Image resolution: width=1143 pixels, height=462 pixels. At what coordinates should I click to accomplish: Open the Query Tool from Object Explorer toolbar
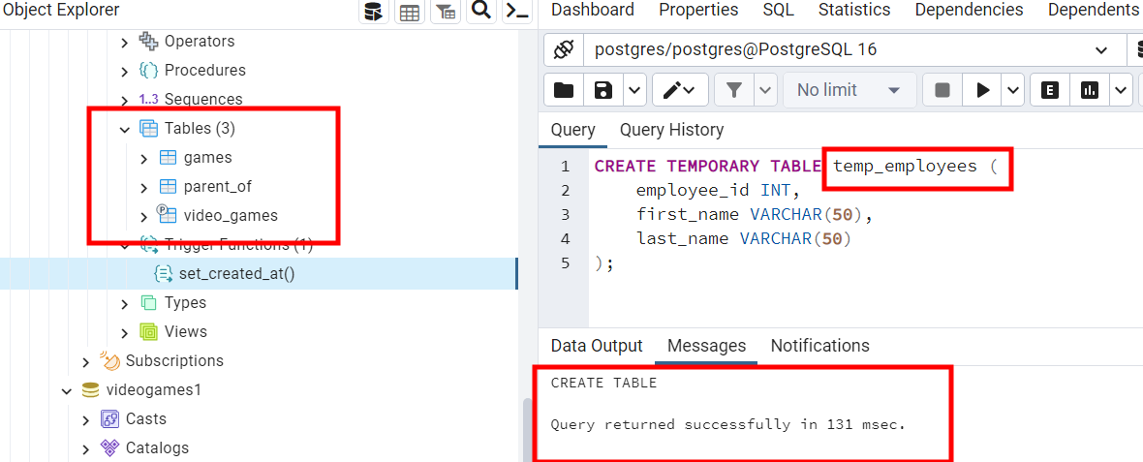coord(372,12)
